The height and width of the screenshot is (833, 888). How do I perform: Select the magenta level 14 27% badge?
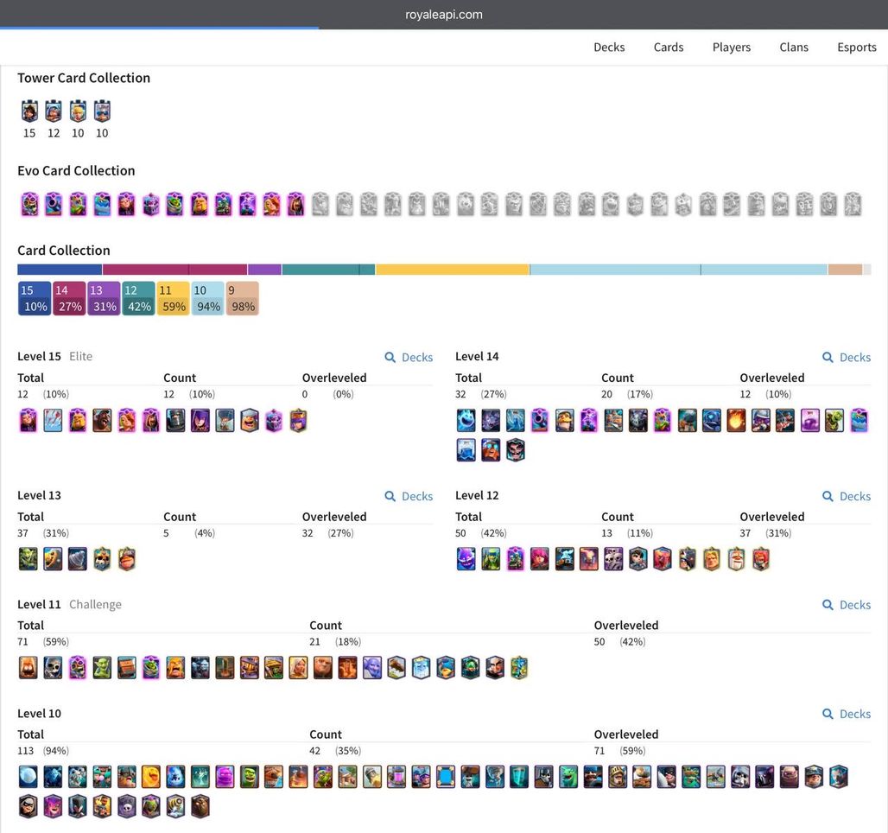(x=69, y=298)
